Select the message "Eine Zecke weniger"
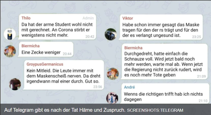The image size is (211, 115). point(41,52)
